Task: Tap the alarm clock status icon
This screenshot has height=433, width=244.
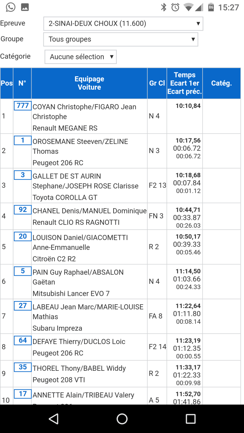Action: pos(175,7)
